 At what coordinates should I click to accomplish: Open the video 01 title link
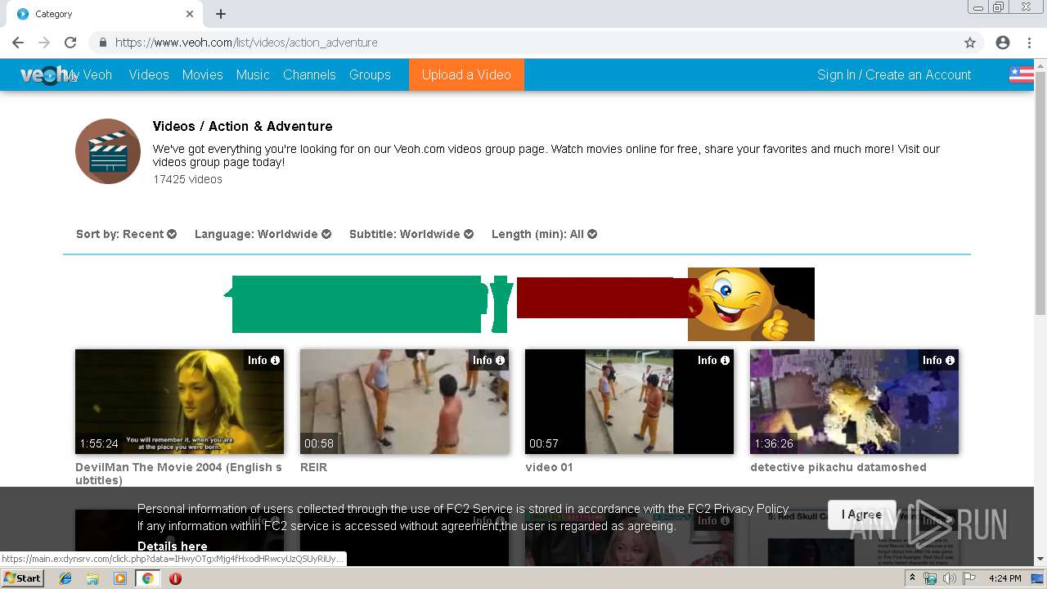(x=549, y=467)
